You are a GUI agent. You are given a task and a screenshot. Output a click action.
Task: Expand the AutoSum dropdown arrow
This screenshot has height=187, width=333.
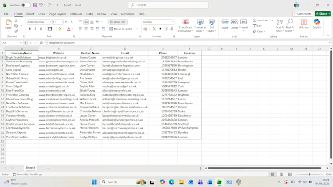[272, 21]
